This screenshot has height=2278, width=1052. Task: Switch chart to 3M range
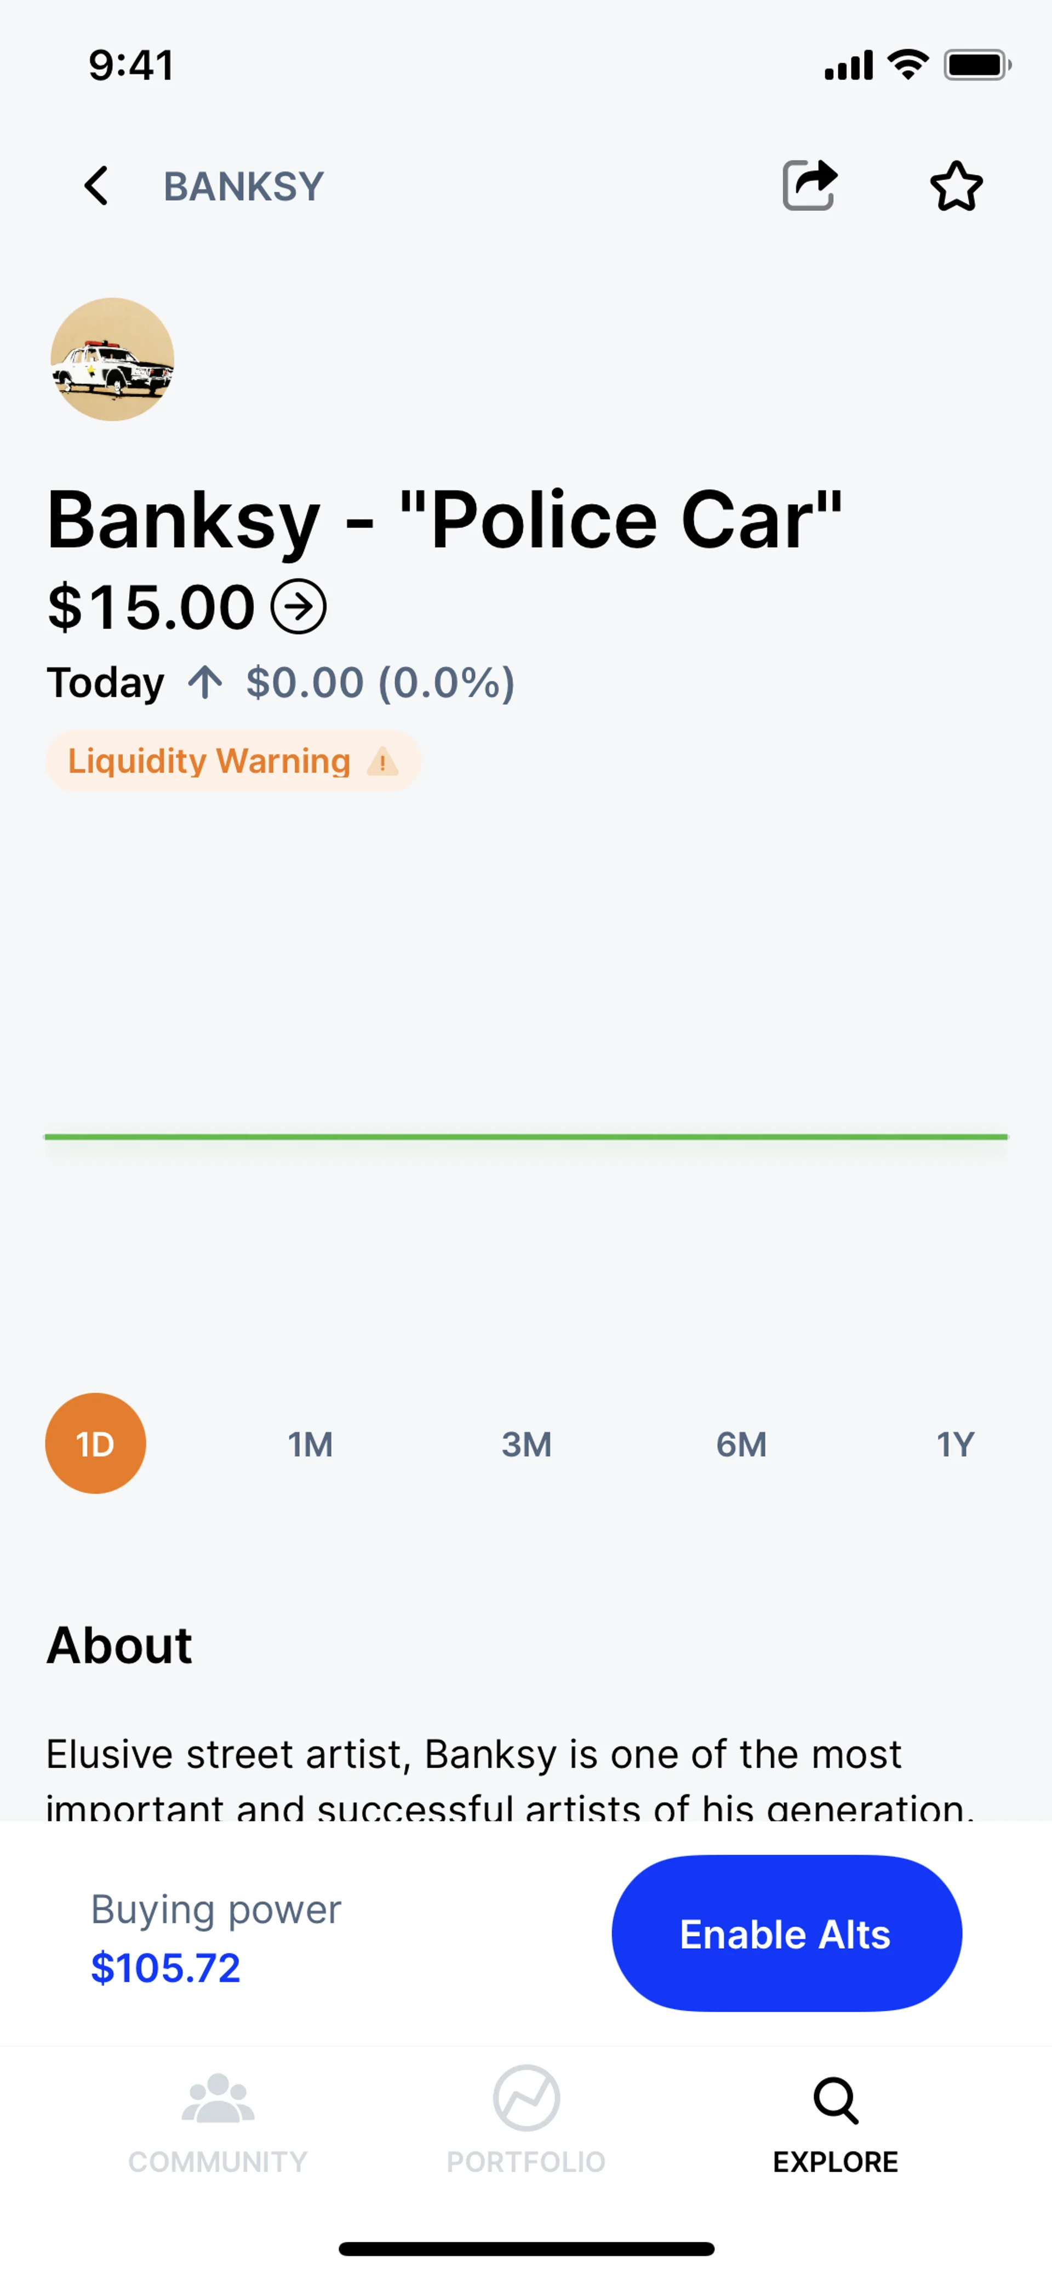526,1444
